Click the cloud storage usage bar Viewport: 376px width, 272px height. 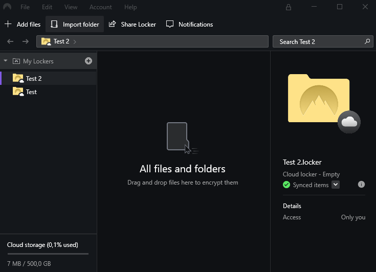pos(48,254)
